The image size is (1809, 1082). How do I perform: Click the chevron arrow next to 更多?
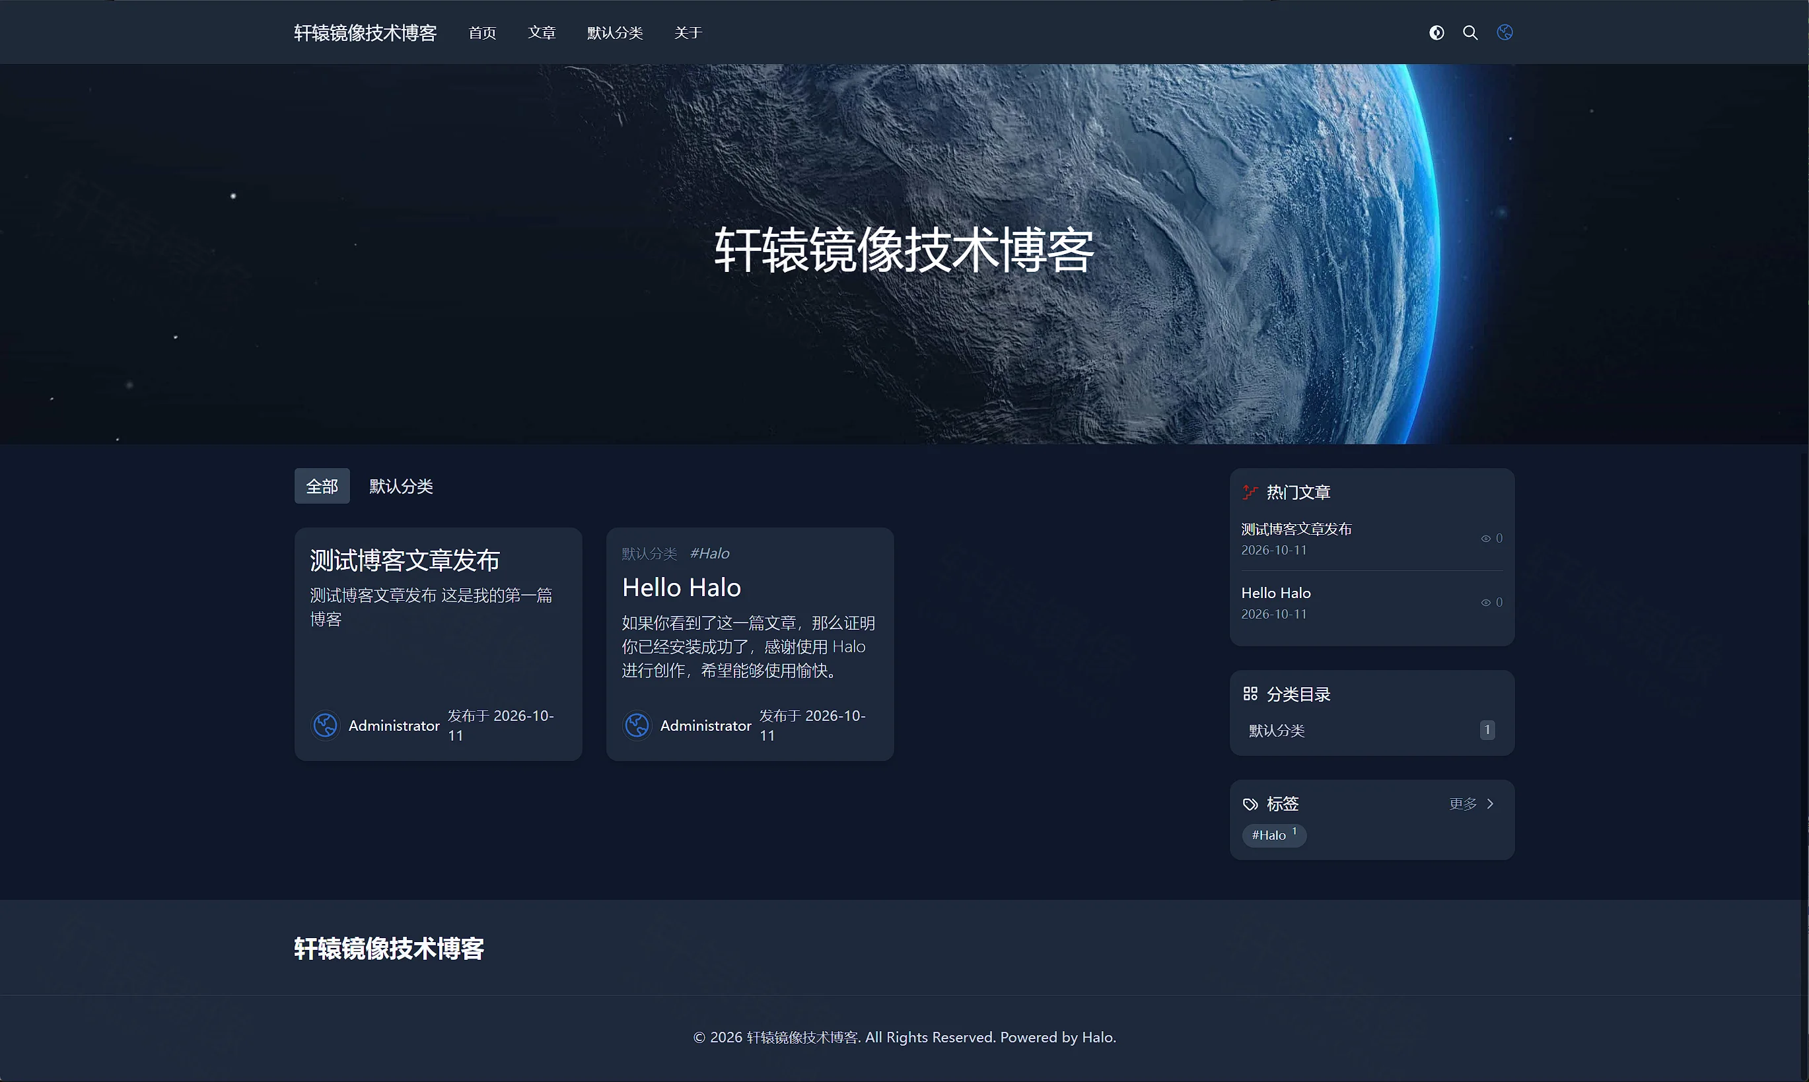tap(1490, 804)
